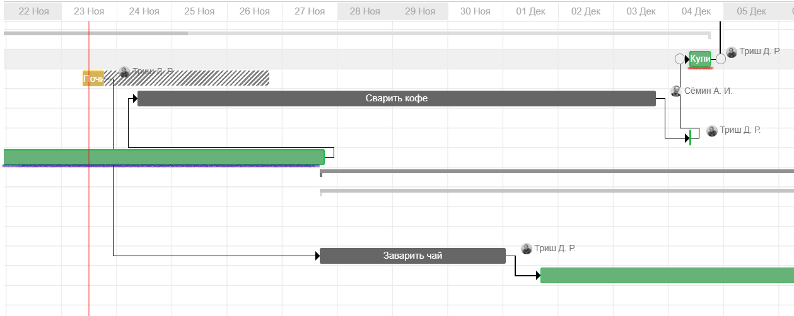Select the Заварить чай task bar
Image resolution: width=794 pixels, height=316 pixels.
[412, 256]
